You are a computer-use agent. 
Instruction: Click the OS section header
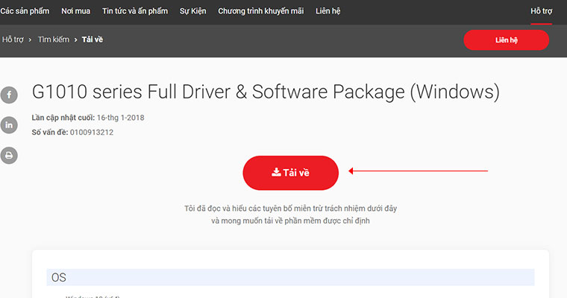[290, 277]
